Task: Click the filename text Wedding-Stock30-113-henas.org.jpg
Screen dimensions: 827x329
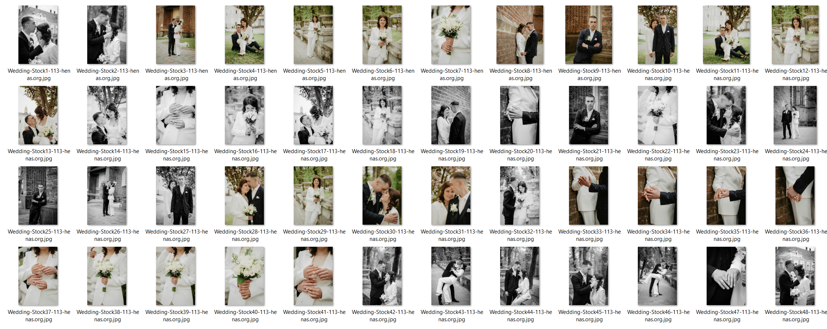Action: [383, 235]
